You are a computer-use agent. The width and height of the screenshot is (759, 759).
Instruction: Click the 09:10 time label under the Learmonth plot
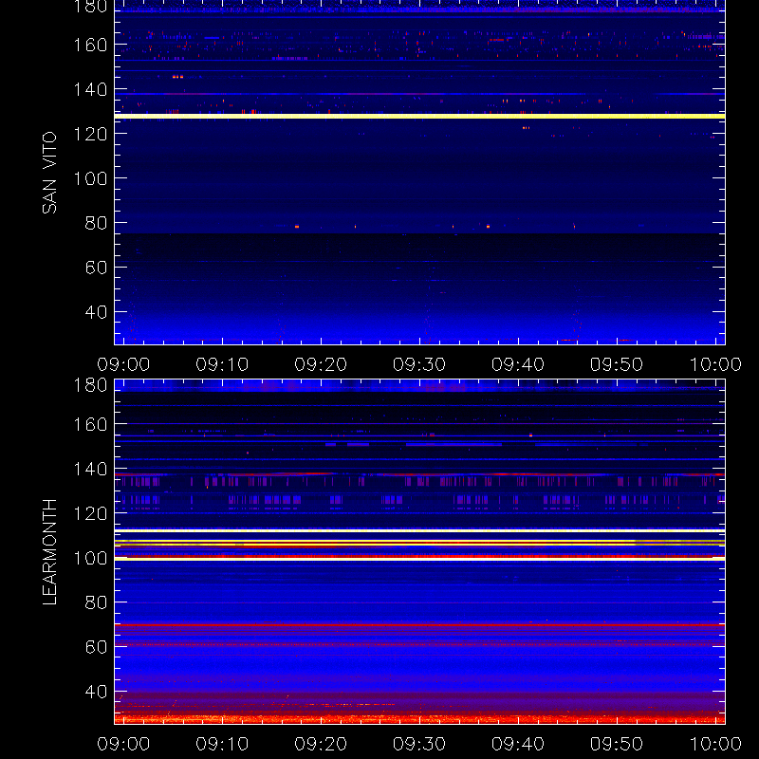point(222,744)
